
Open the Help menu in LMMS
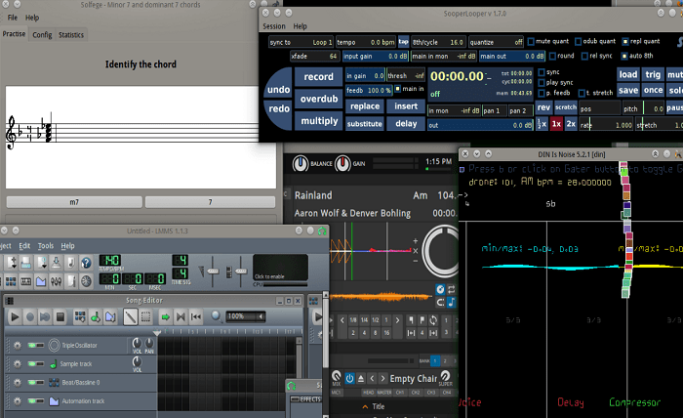67,246
